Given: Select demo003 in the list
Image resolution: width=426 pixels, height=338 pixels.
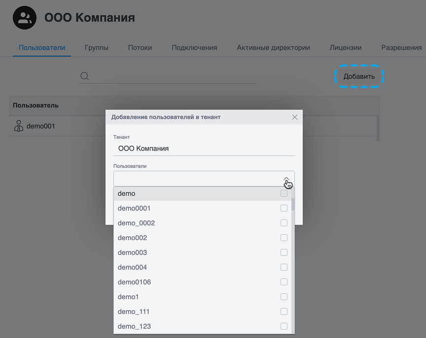Looking at the screenshot, I should click(203, 252).
